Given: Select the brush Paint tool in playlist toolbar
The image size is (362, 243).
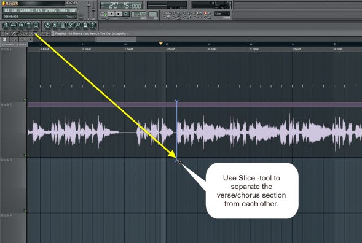Looking at the screenshot, I should point(17,34).
